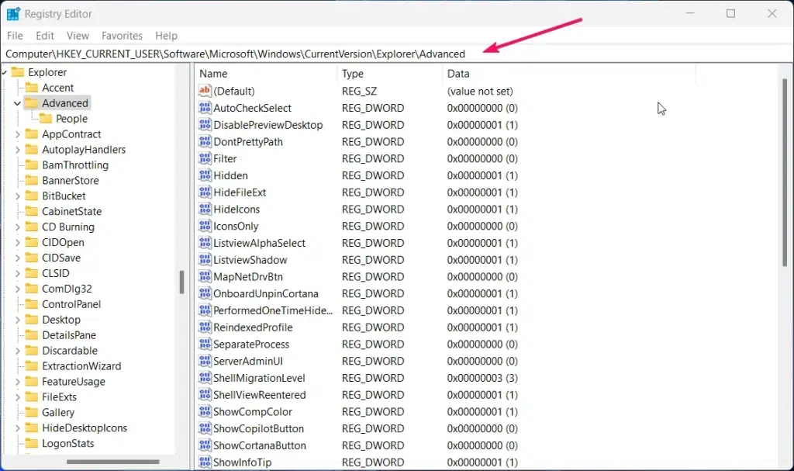Click the DWORD icon beside ShowCopilotButton
Screen dimensions: 794x471
tap(205, 428)
